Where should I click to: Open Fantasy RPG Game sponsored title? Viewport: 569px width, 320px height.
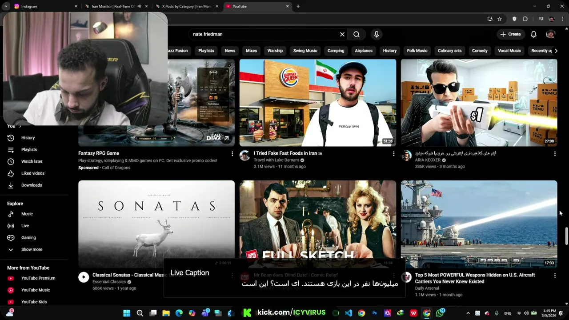pyautogui.click(x=99, y=153)
